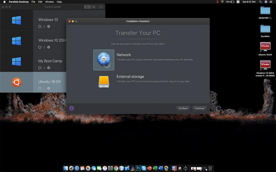This screenshot has width=276, height=172.
Task: Open the DESKTOP folder on desktop
Action: (265, 11)
